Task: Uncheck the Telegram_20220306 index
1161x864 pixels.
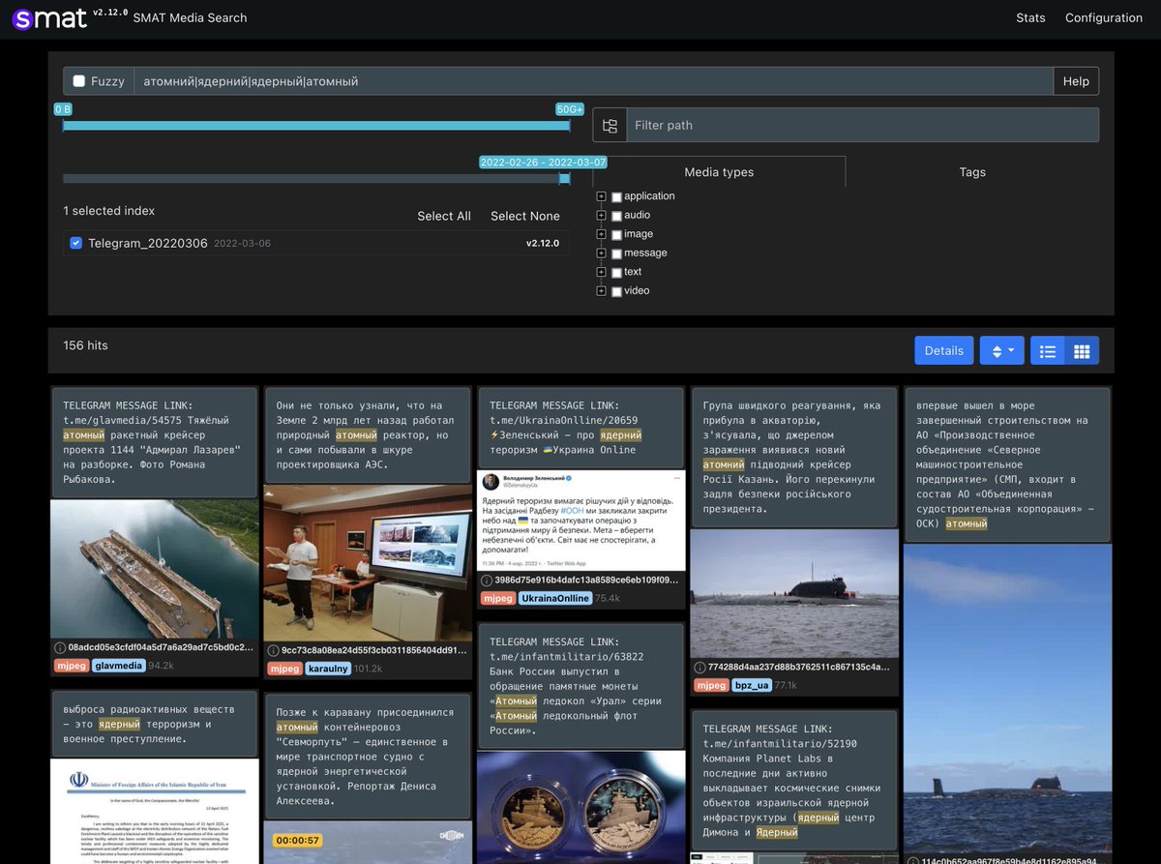Action: 75,243
